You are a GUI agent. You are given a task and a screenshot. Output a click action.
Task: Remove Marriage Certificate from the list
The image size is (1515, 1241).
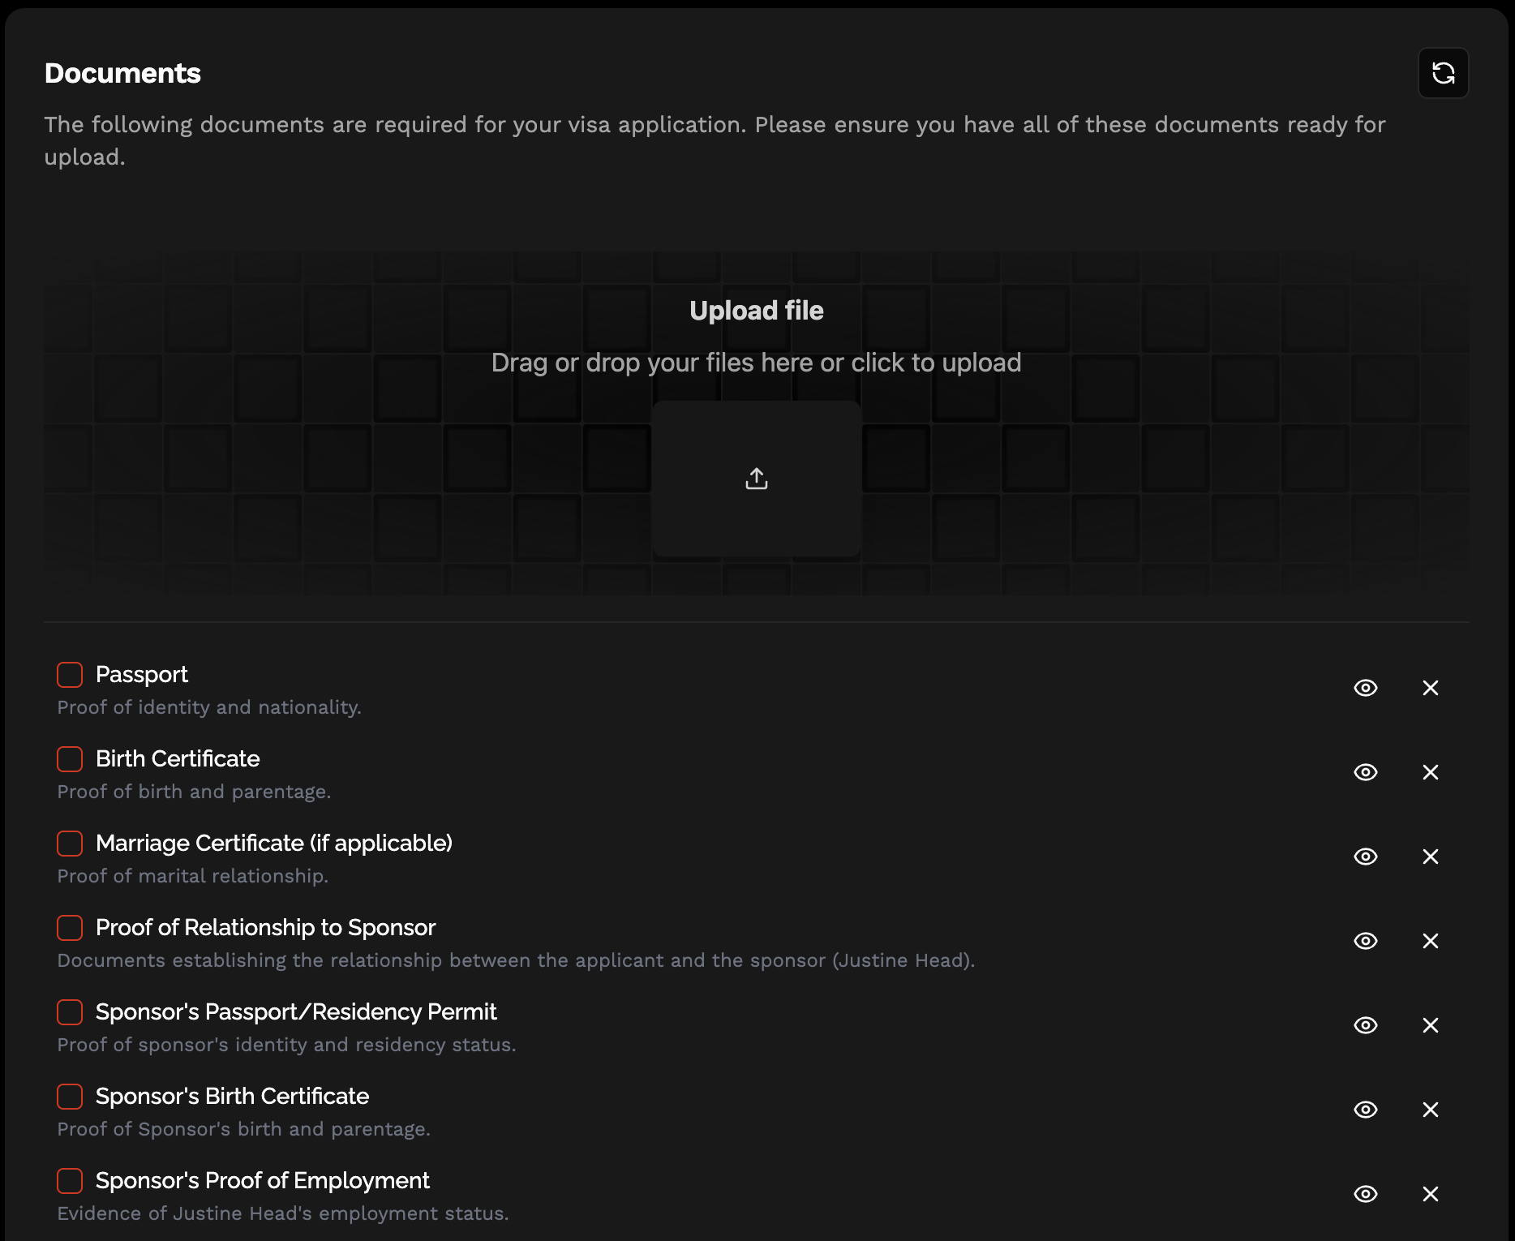[1430, 857]
